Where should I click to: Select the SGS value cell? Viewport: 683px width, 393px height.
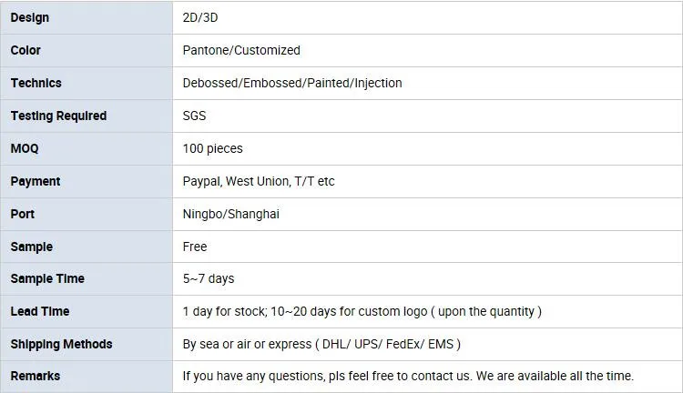[x=427, y=116]
